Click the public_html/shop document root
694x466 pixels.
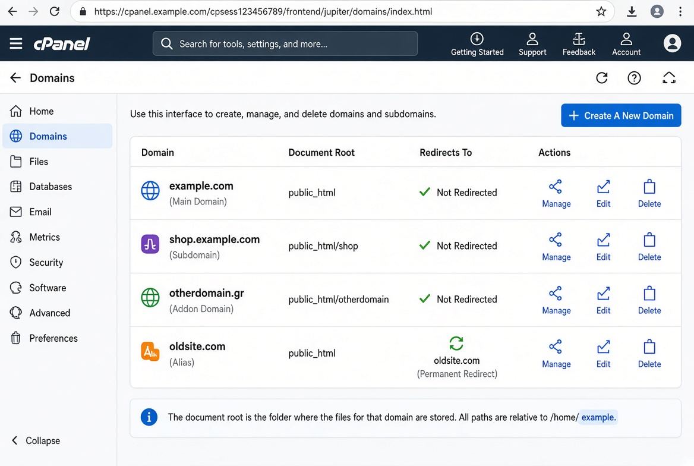(x=323, y=246)
